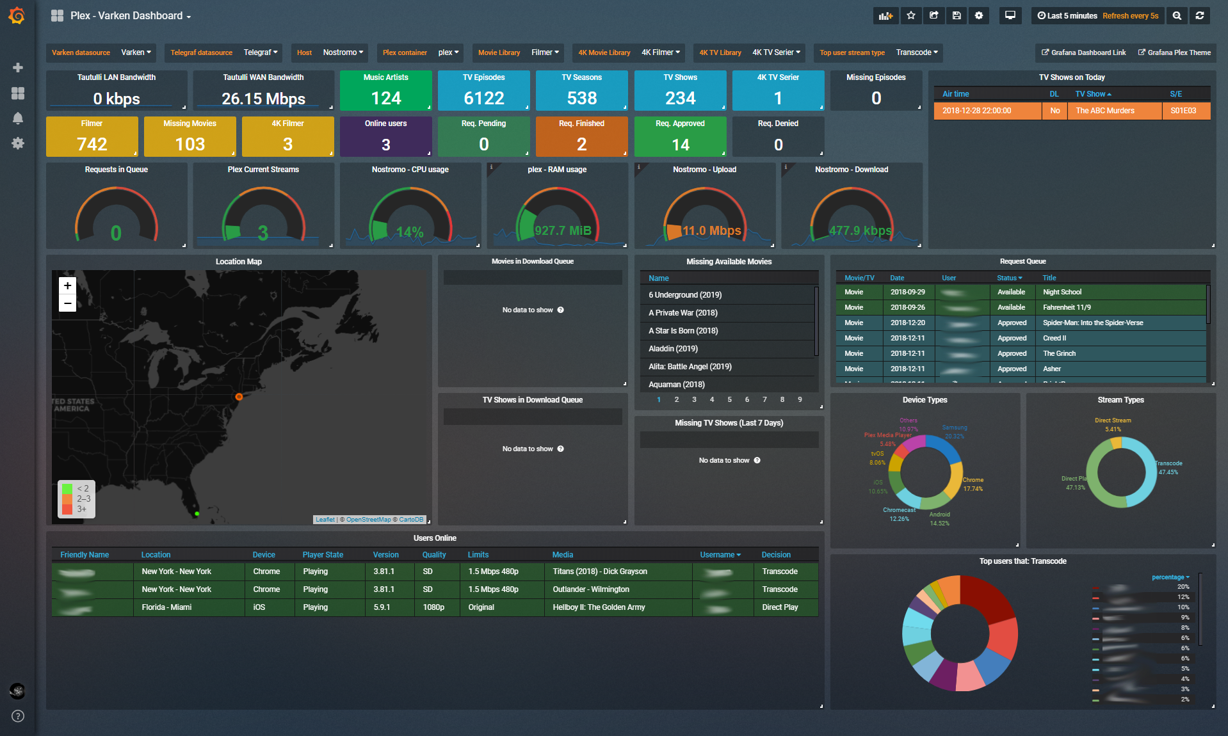
Task: Click the orange New York map marker
Action: click(239, 397)
